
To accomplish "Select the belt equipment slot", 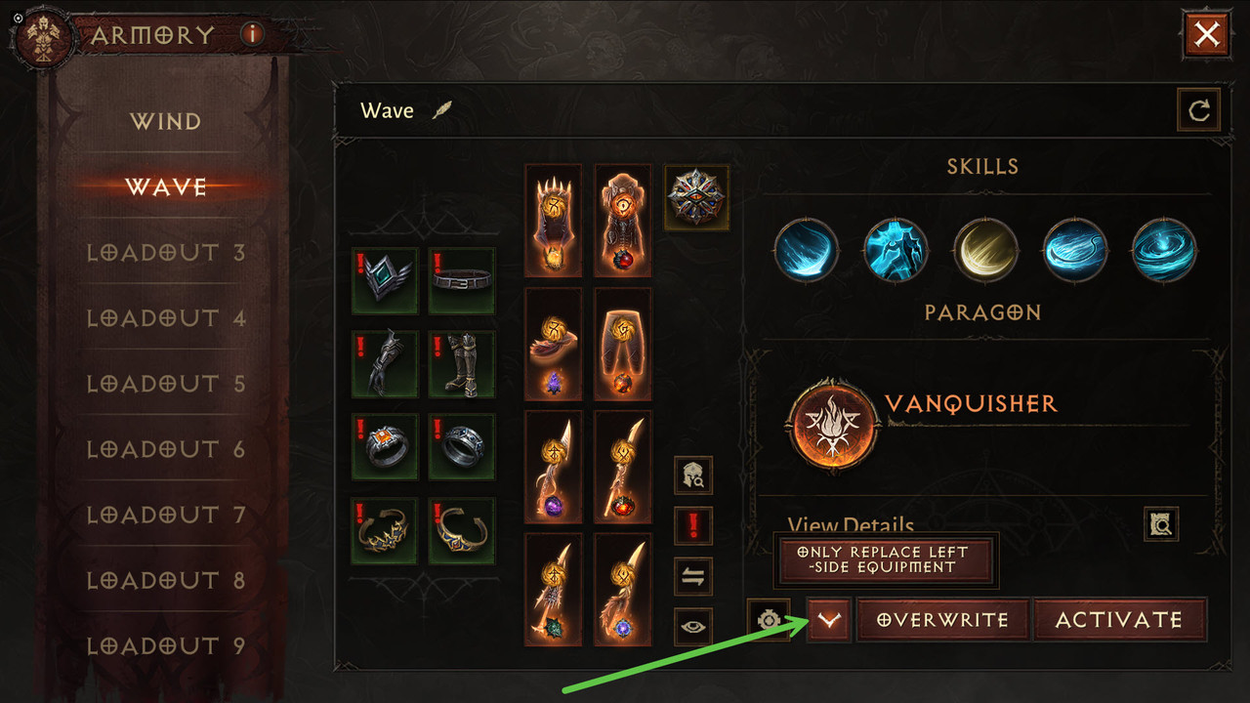I will 462,280.
